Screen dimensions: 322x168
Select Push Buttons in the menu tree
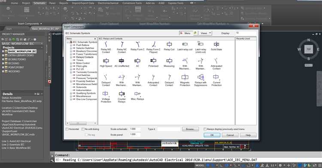pos(82,45)
